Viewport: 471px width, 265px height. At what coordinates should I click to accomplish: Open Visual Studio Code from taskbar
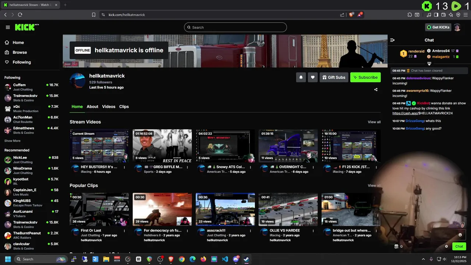pyautogui.click(x=225, y=259)
